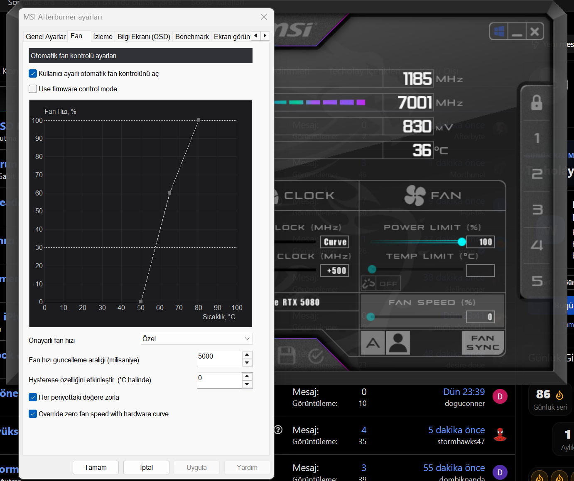Screen dimensions: 574x481
Task: Select profile slot 4 in Afterburner
Action: pyautogui.click(x=537, y=245)
